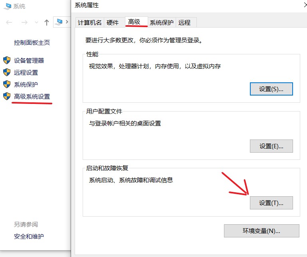Click the 系统 window title icon

pyautogui.click(x=8, y=6)
